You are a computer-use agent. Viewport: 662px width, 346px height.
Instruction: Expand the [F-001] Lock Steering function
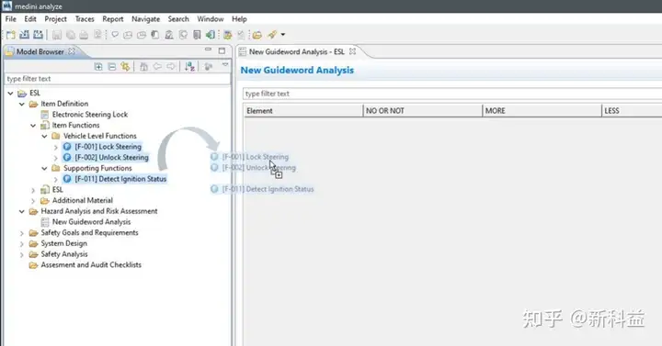pyautogui.click(x=56, y=147)
